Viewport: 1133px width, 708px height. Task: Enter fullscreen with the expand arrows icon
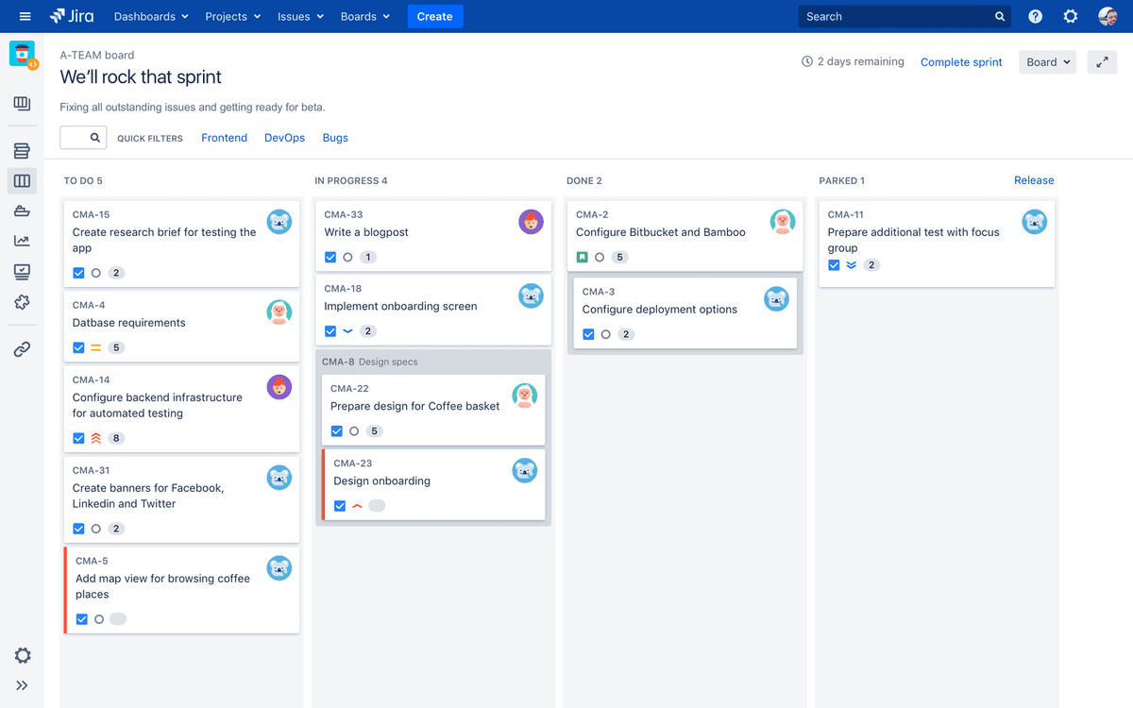(x=1102, y=62)
